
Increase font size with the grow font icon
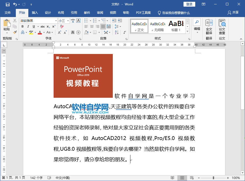point(59,32)
